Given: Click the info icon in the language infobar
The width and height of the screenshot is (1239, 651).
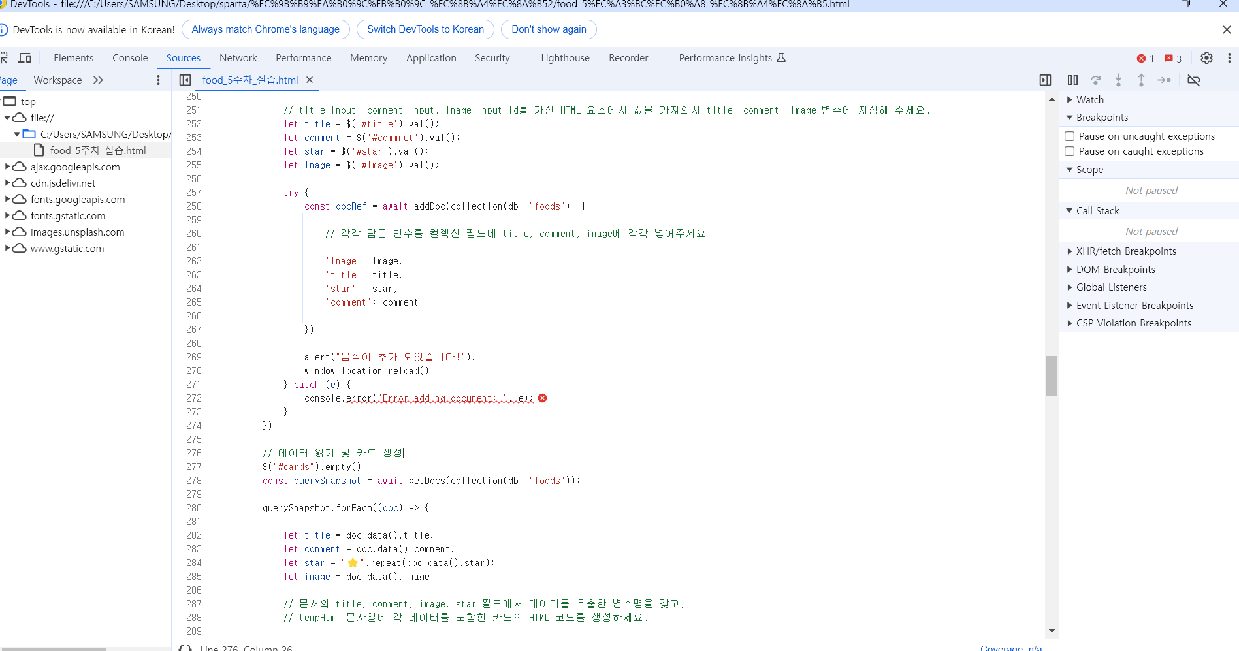Looking at the screenshot, I should click(3, 30).
